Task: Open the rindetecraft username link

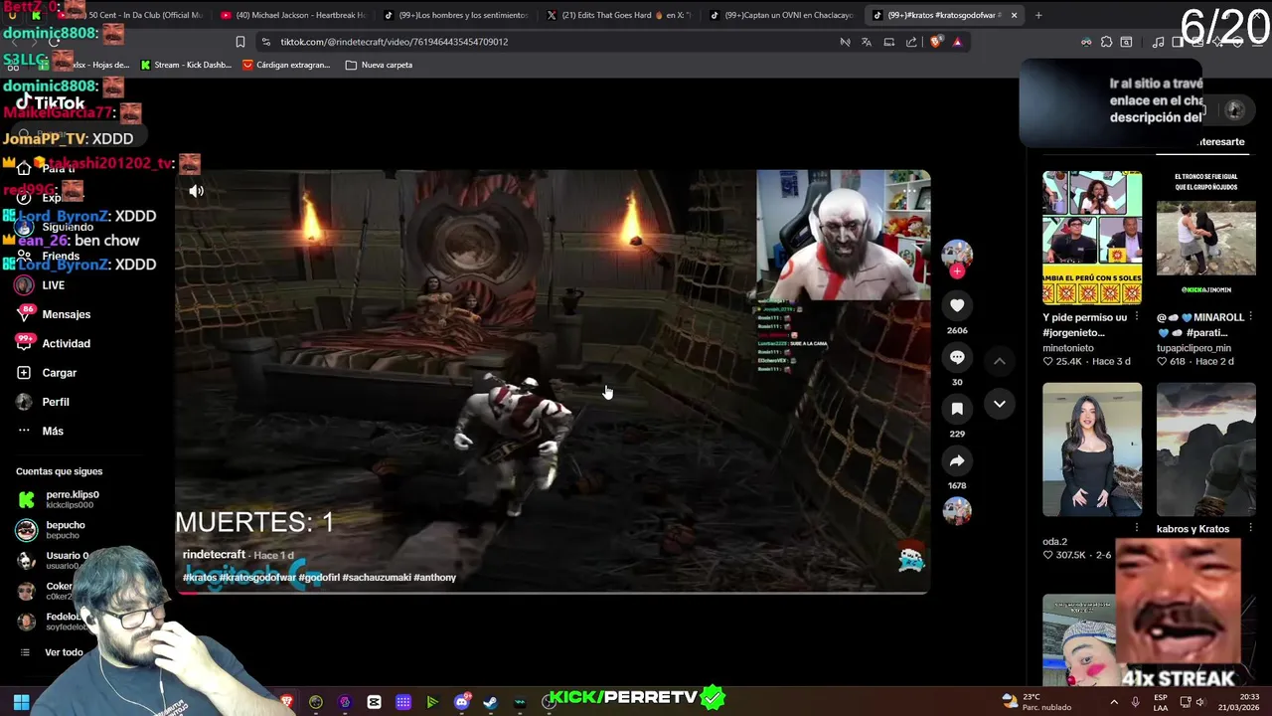Action: coord(214,554)
